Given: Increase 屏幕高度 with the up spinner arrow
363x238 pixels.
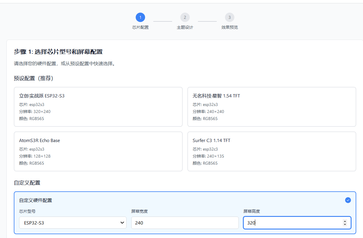Looking at the screenshot, I should click(x=345, y=221).
